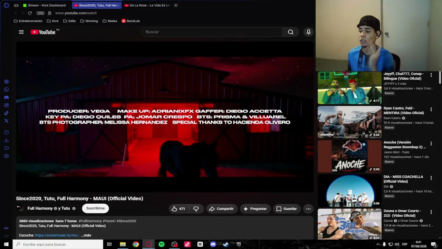Open the Entretenimiento bookmarks folder
The height and width of the screenshot is (249, 442).
point(28,21)
